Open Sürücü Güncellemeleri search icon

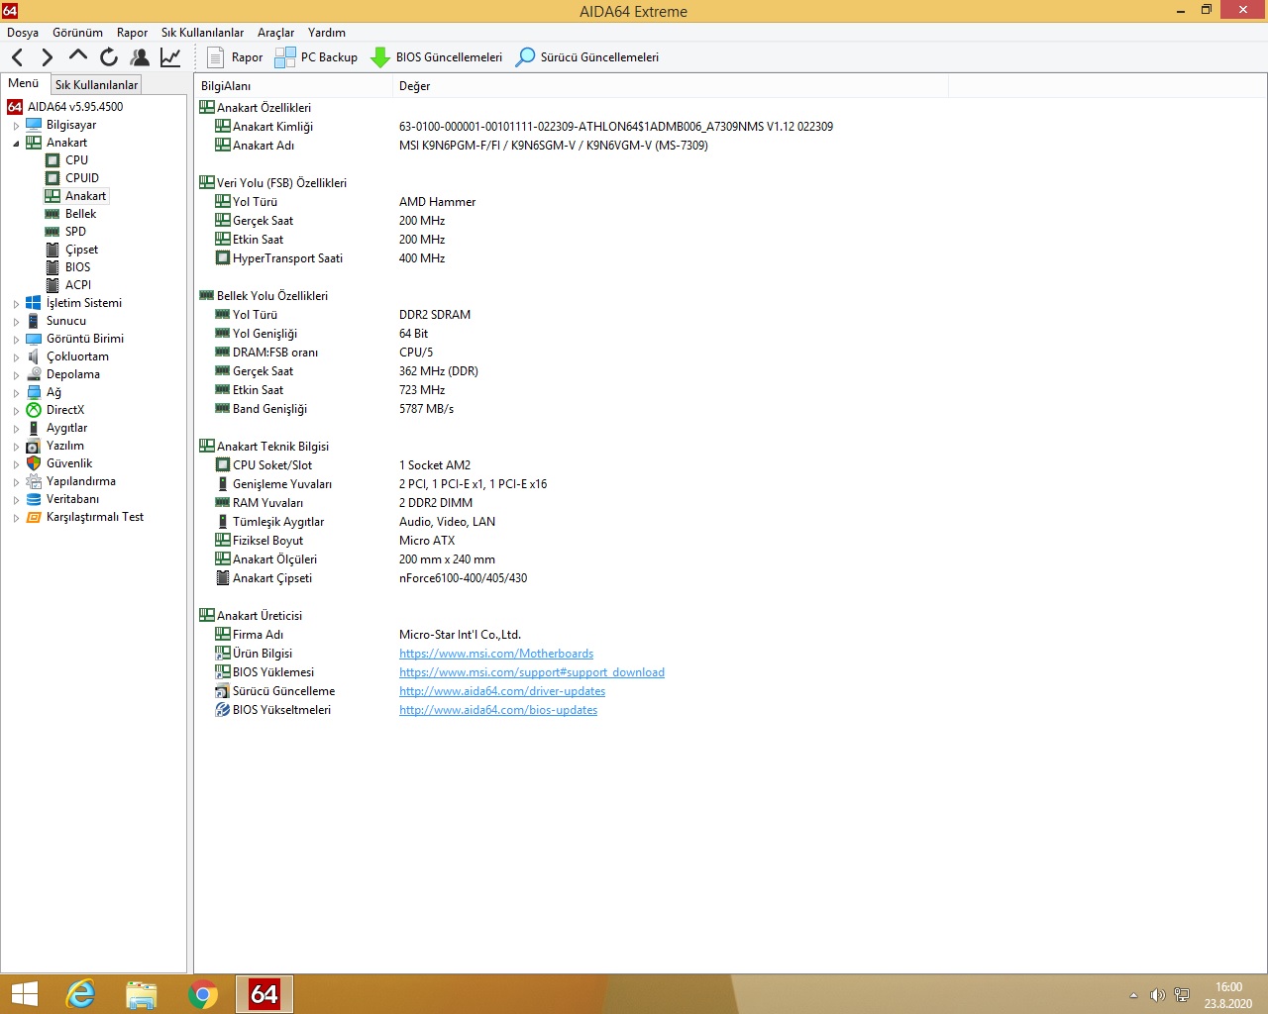click(526, 57)
